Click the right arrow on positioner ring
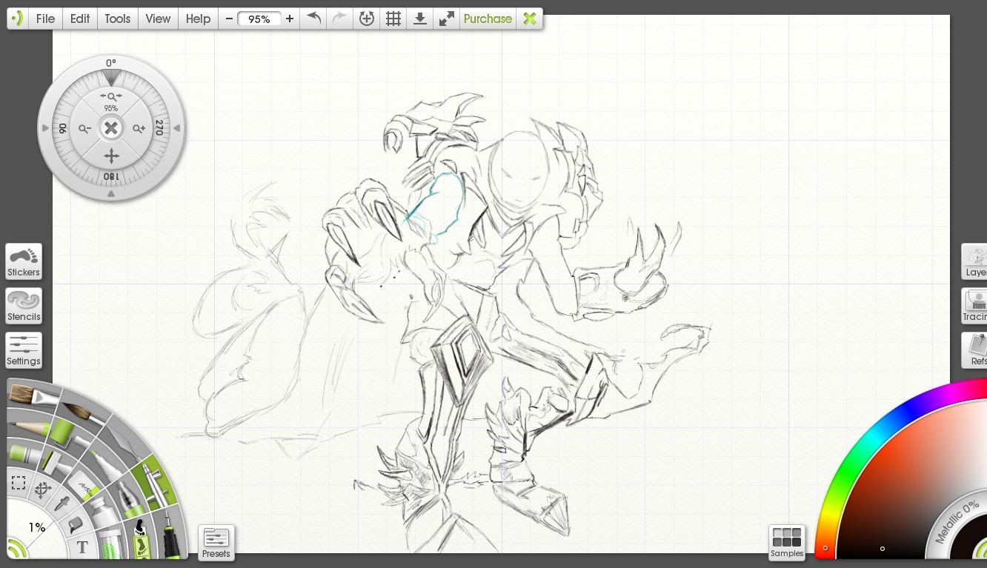This screenshot has height=568, width=987. click(177, 128)
